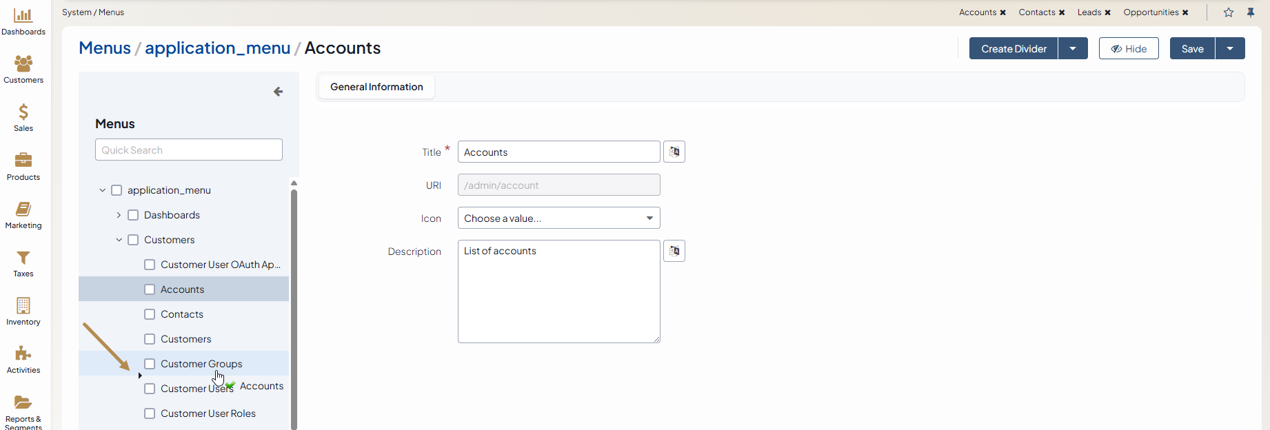Collapse the Menus panel with back arrow
Viewport: 1270px width, 430px height.
point(278,92)
